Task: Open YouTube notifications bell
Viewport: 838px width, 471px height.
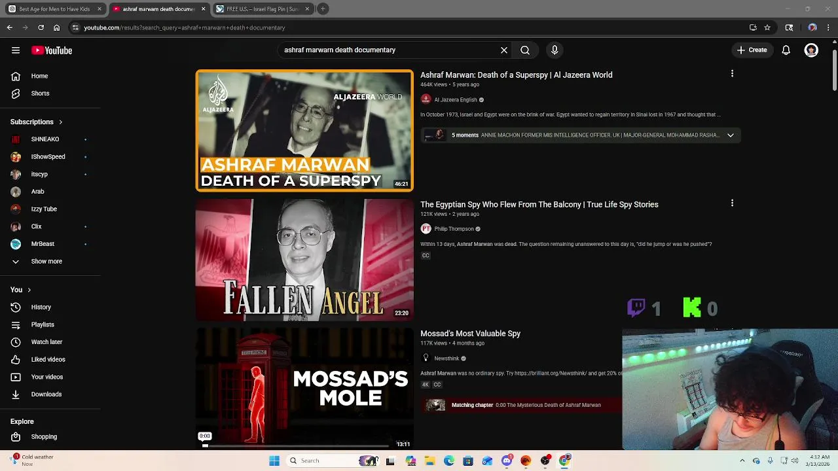Action: tap(786, 50)
